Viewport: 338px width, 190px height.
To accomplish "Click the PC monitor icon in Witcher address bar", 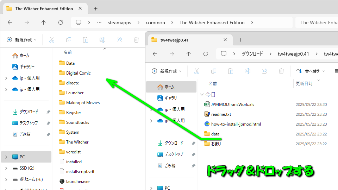I will (x=79, y=23).
